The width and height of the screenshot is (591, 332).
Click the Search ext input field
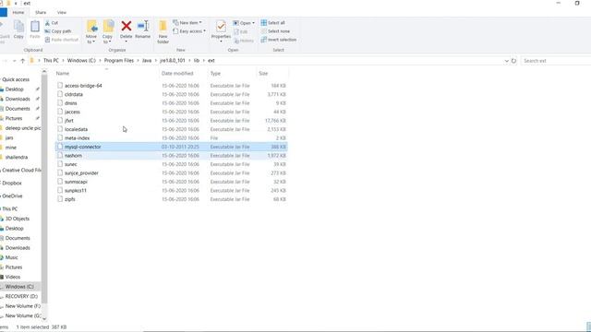[x=556, y=61]
